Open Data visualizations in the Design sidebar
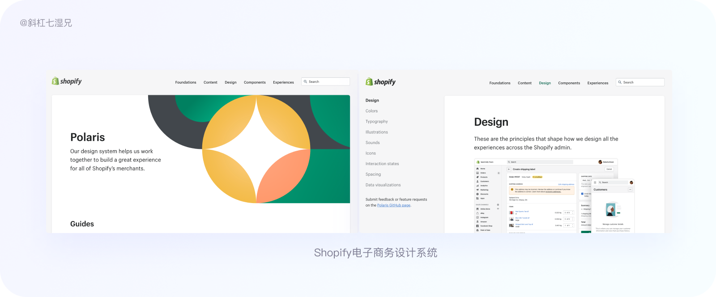Image resolution: width=716 pixels, height=297 pixels. (x=383, y=185)
